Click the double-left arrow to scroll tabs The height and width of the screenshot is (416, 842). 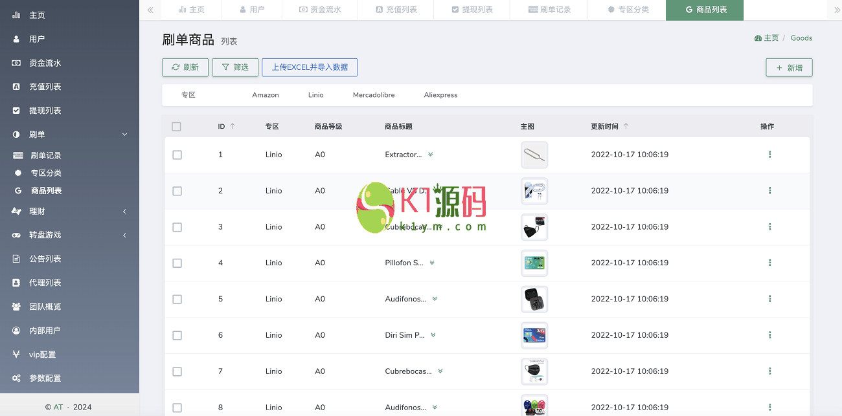pos(150,10)
